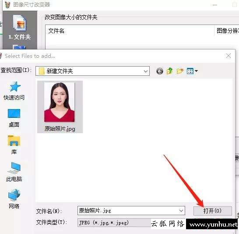Open the view menu icon
This screenshot has height=234, width=239.
pyautogui.click(x=190, y=71)
